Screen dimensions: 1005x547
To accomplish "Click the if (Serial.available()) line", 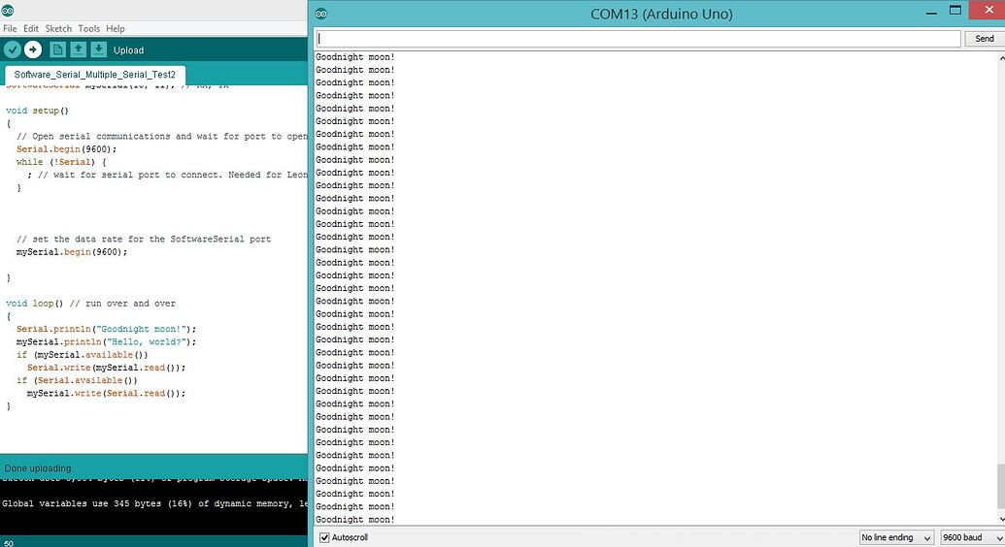I will click(77, 380).
